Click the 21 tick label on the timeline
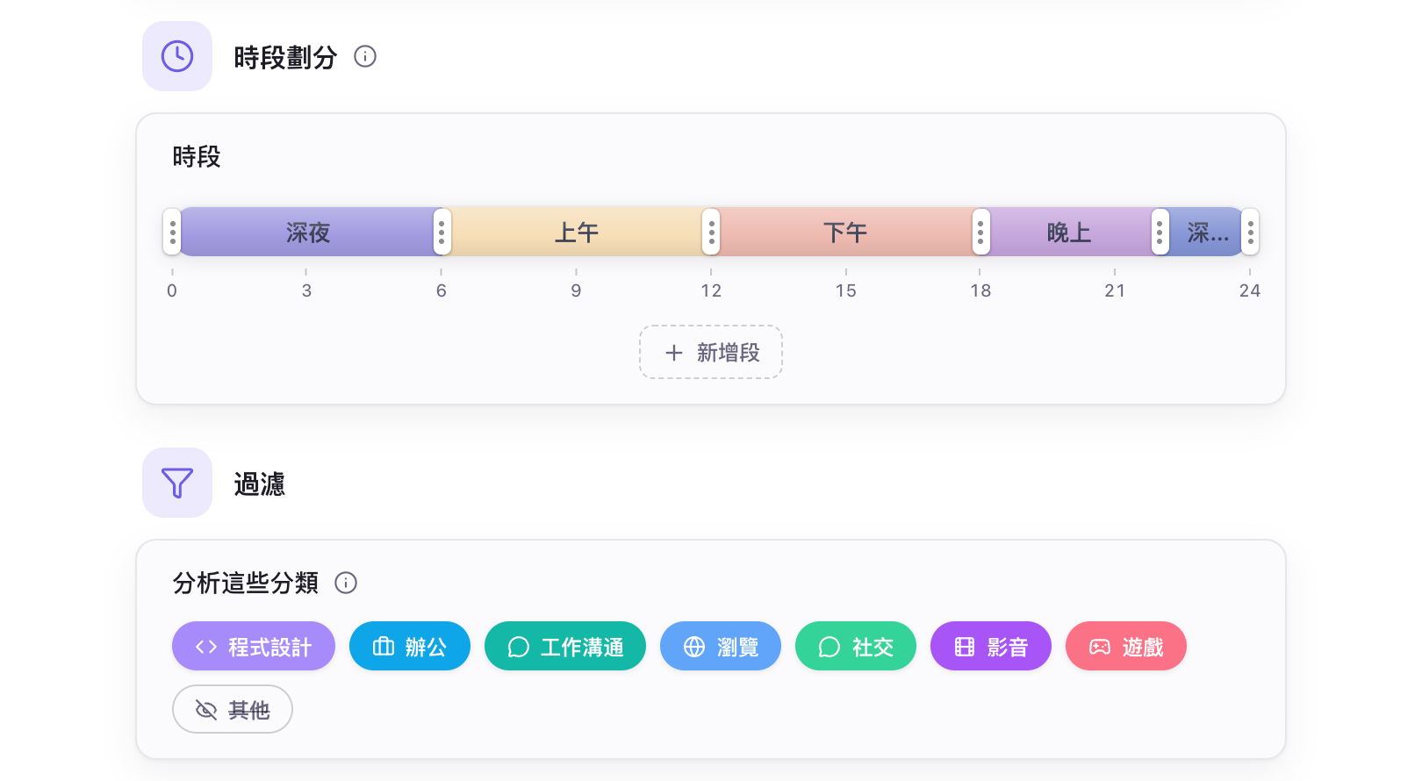Image resolution: width=1422 pixels, height=781 pixels. tap(1115, 290)
